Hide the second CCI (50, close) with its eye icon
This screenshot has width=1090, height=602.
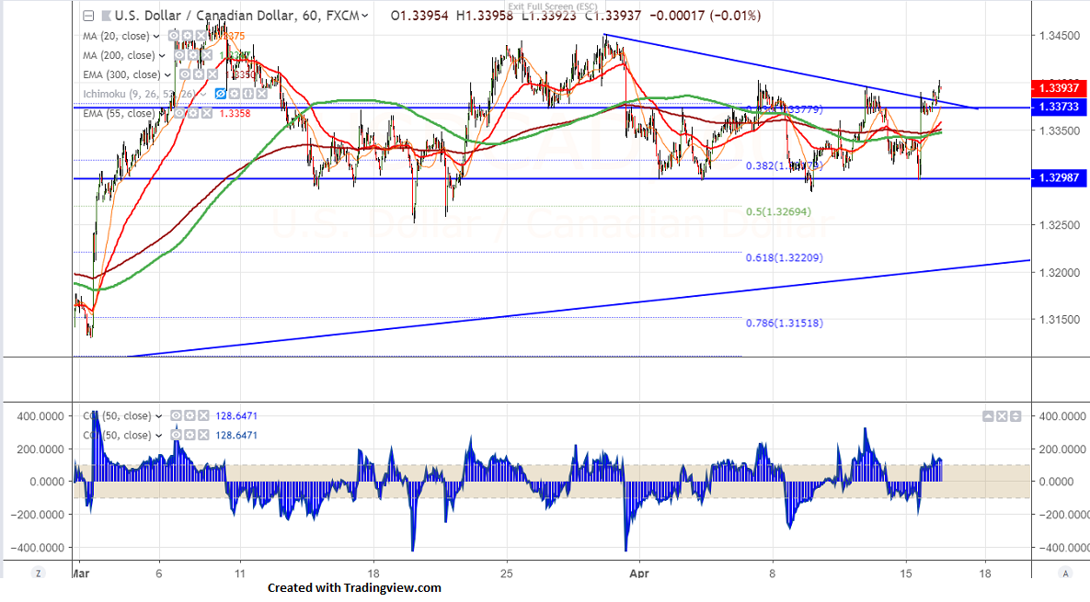pos(176,436)
